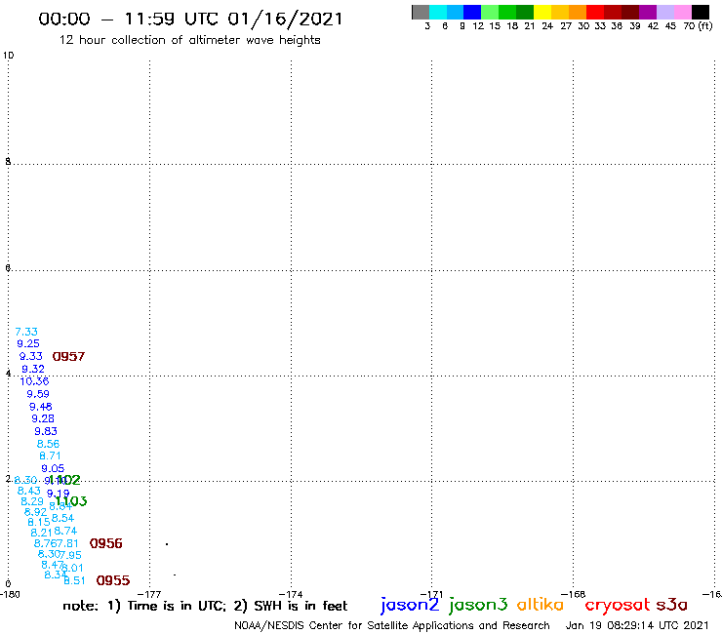Click the wave height value 7.33
Screen dimensions: 722x634
(x=26, y=332)
